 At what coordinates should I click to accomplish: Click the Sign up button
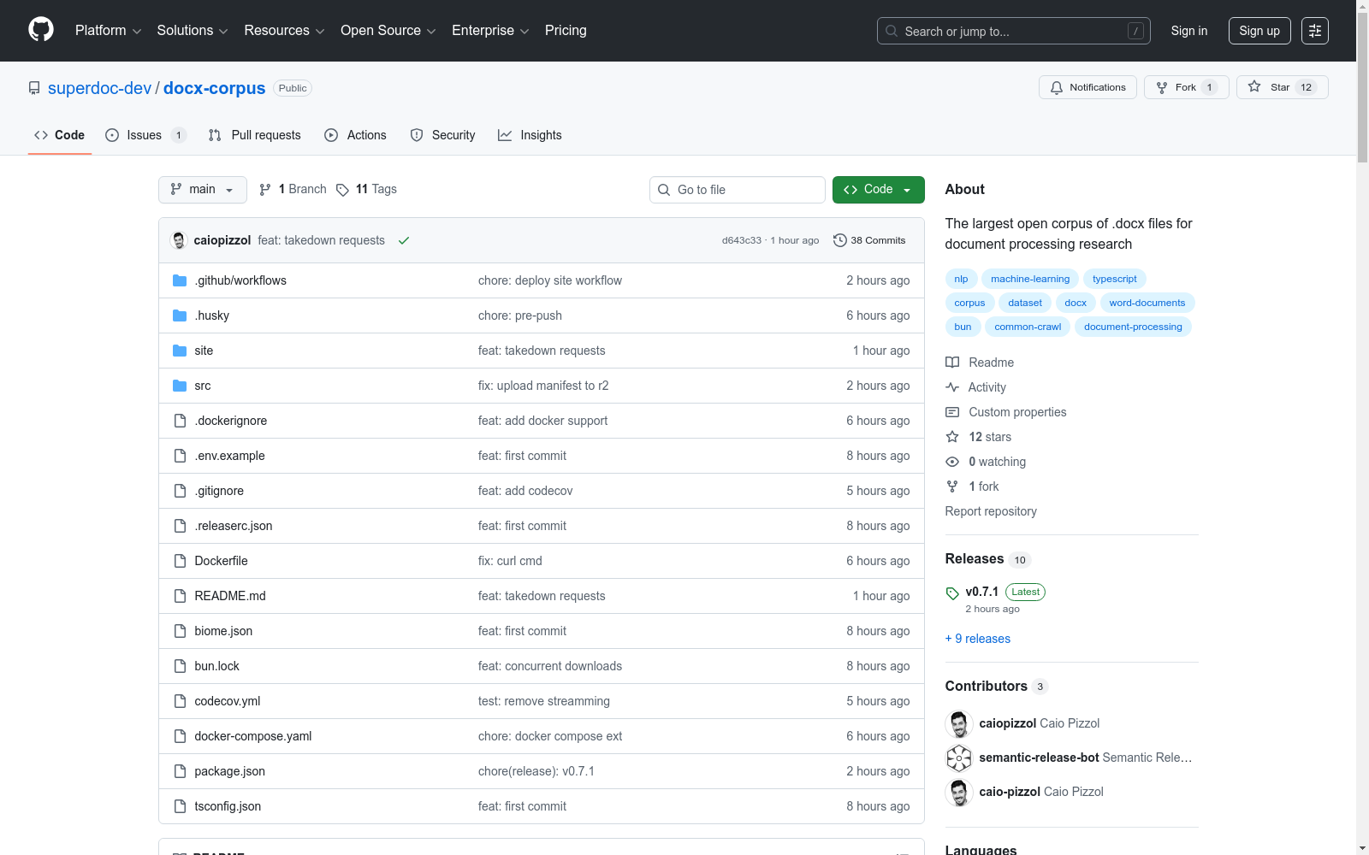pos(1259,31)
